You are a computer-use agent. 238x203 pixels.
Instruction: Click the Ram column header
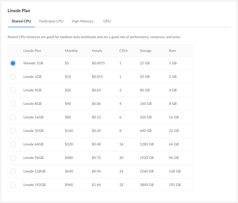172,51
